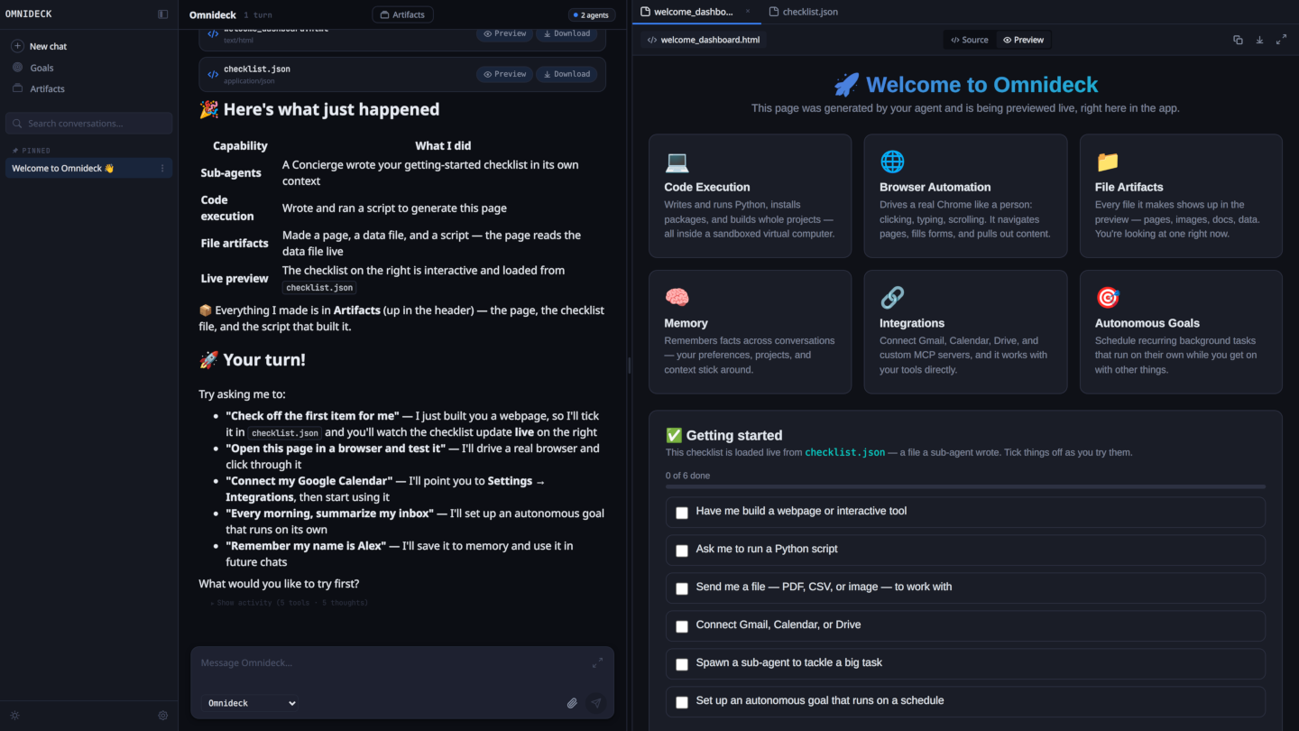Switch to Source view
The height and width of the screenshot is (731, 1299).
(970, 40)
